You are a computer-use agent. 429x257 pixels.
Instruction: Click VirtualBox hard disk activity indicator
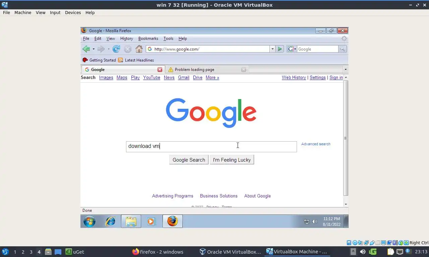click(x=349, y=243)
